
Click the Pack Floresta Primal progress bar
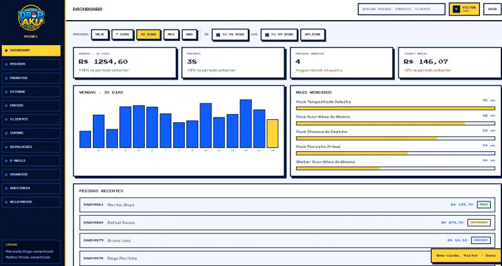395,153
